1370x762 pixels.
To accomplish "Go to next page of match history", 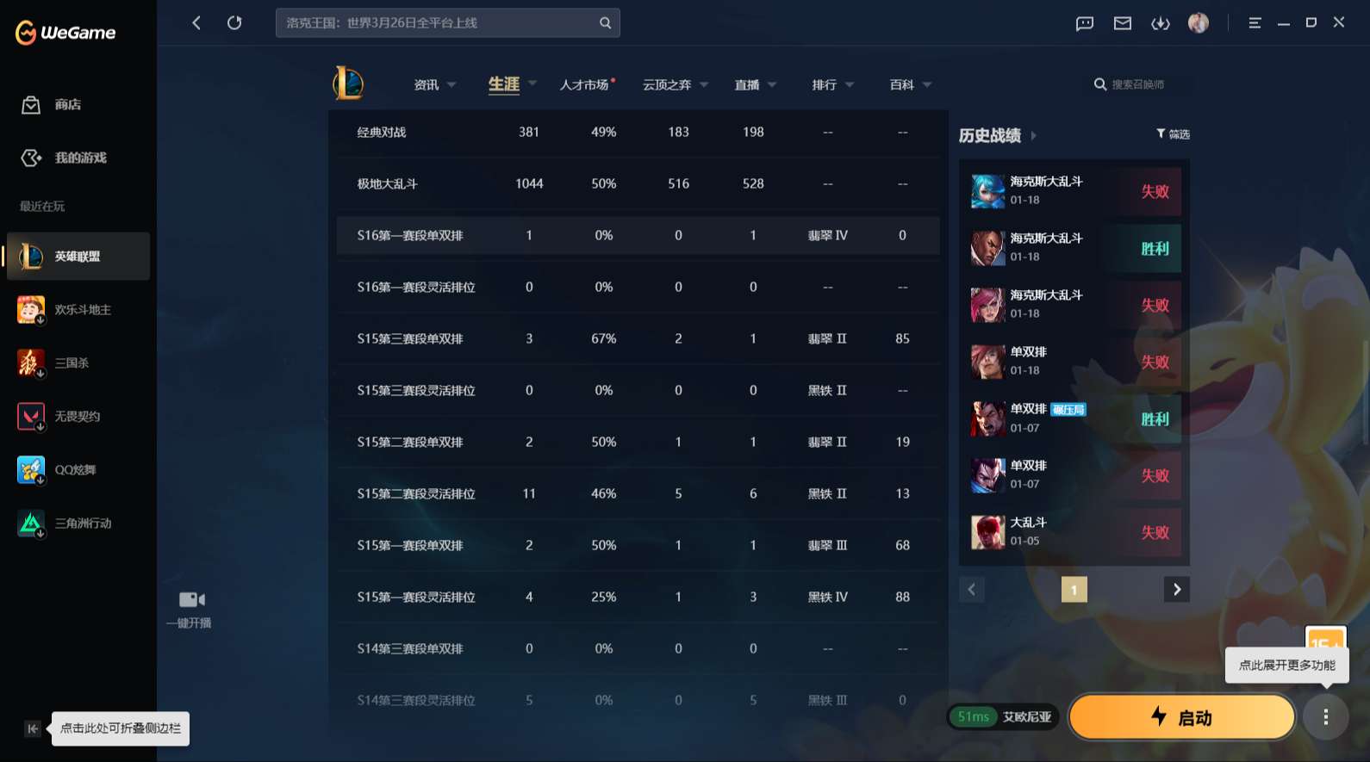I will pos(1176,590).
